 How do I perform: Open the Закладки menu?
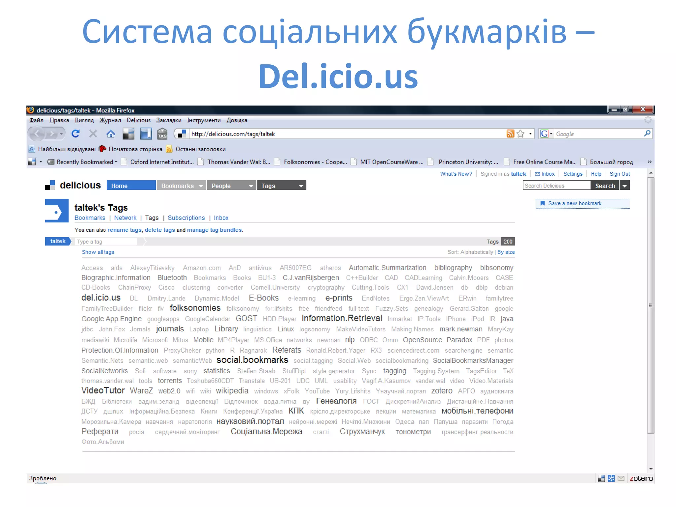pyautogui.click(x=169, y=120)
